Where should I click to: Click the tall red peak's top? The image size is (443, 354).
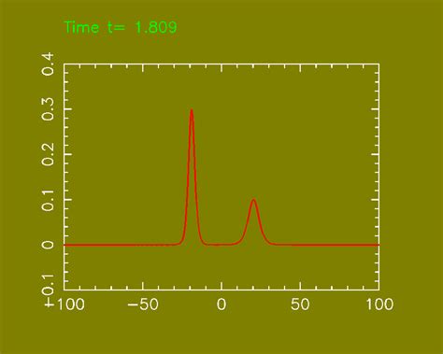click(x=192, y=110)
